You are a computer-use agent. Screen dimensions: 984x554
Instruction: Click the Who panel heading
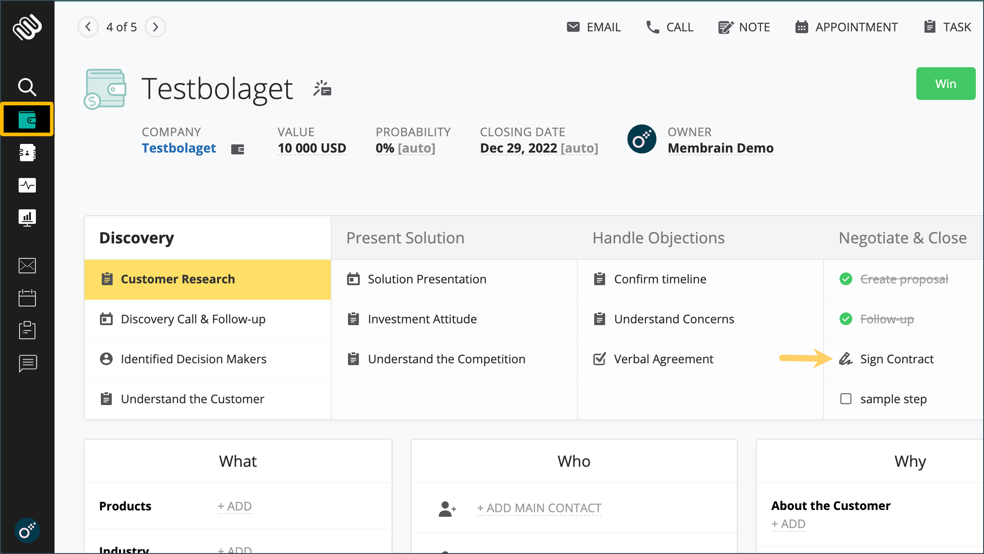point(574,461)
